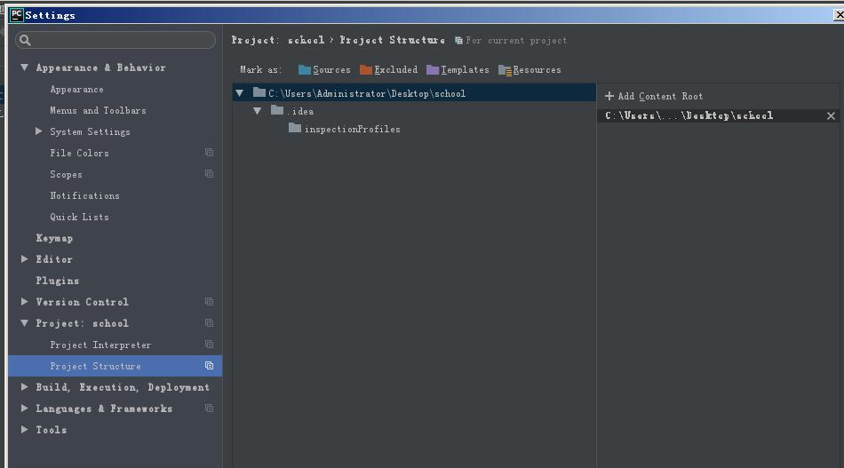The width and height of the screenshot is (844, 468).
Task: Click project-level icon beside File Colors
Action: pos(210,153)
